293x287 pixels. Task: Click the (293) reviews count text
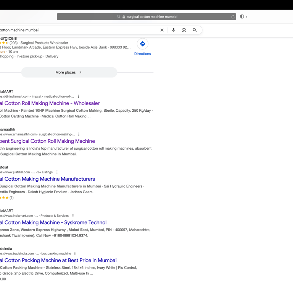click(13, 43)
